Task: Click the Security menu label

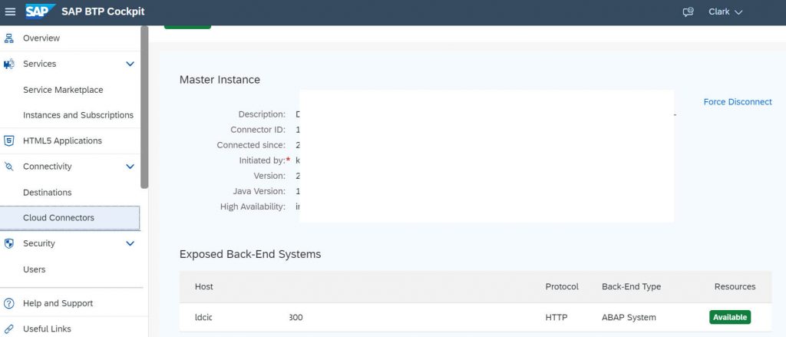Action: (x=39, y=243)
